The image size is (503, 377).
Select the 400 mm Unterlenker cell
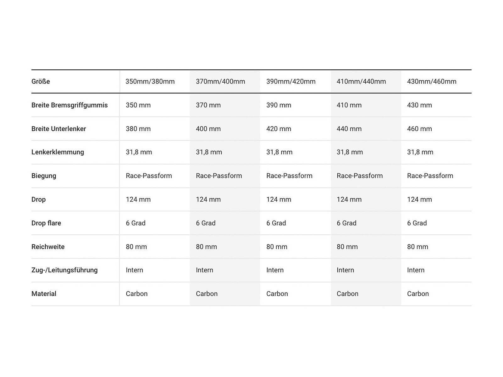[x=208, y=129]
